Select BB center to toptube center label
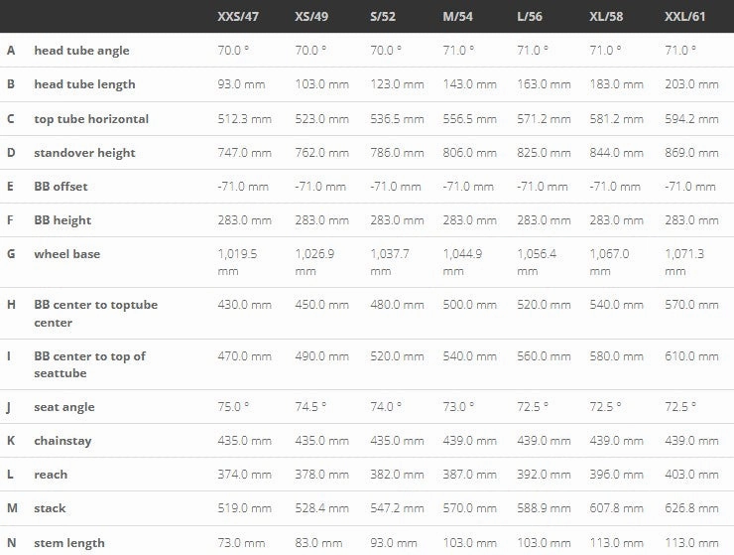 [95, 313]
